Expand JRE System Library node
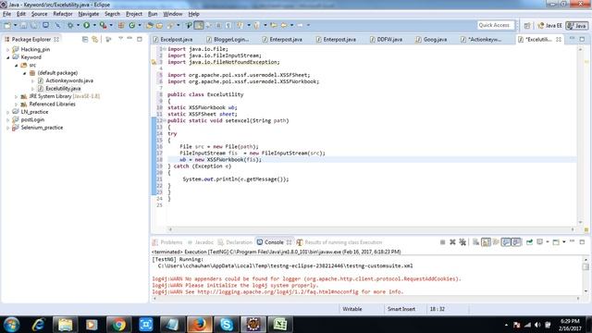The height and width of the screenshot is (333, 592). tap(16, 96)
